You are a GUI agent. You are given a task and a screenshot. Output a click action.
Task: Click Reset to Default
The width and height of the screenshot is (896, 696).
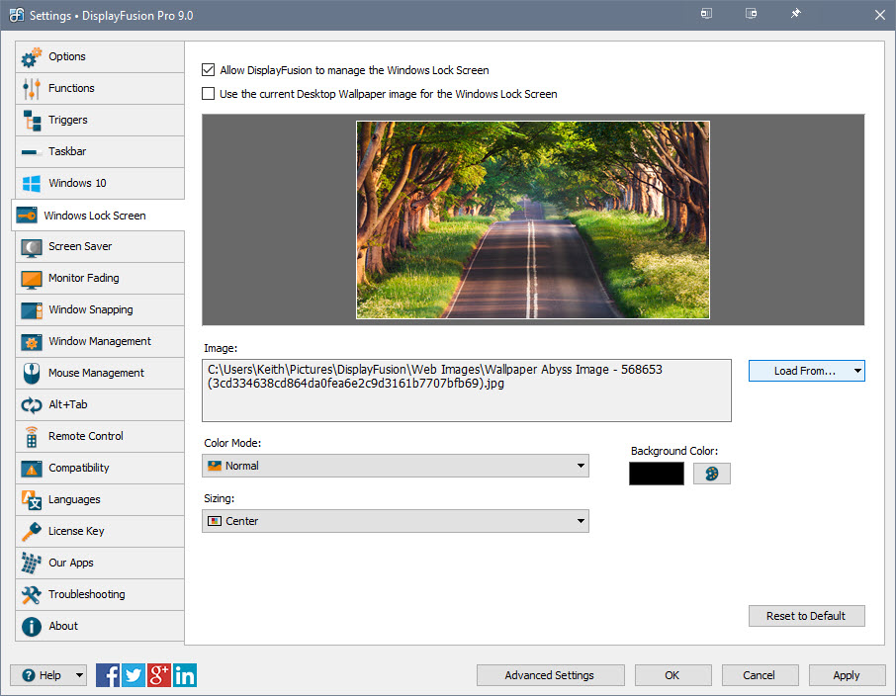point(806,615)
